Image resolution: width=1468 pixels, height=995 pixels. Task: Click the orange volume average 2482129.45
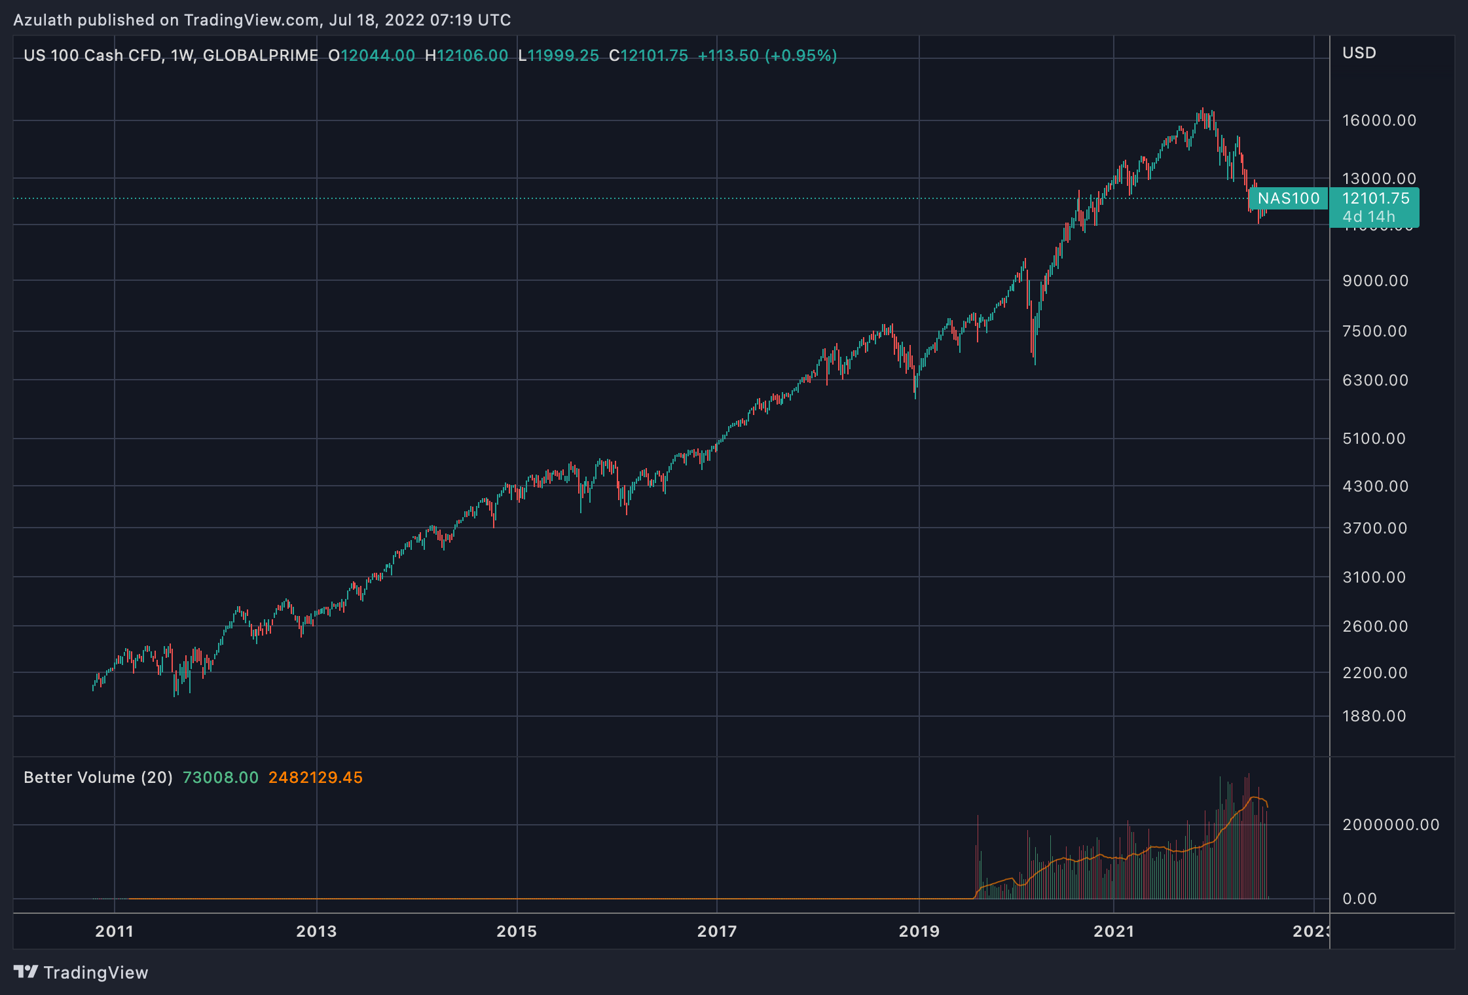pyautogui.click(x=316, y=778)
